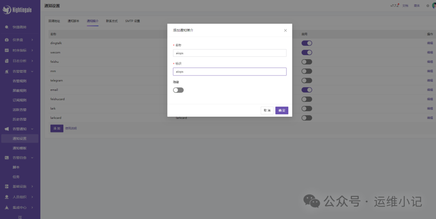Toggle the 隐藏 switch in the dialog
This screenshot has width=436, height=219.
pos(178,90)
